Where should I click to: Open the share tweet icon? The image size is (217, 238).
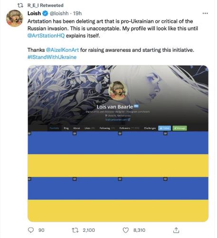click(176, 230)
